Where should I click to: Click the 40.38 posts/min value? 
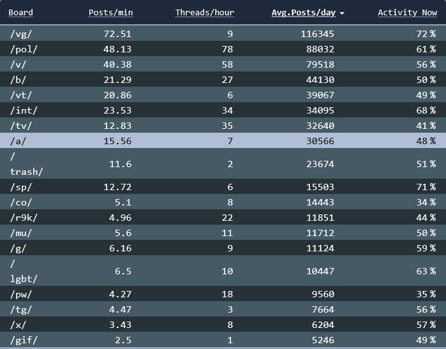(x=117, y=64)
